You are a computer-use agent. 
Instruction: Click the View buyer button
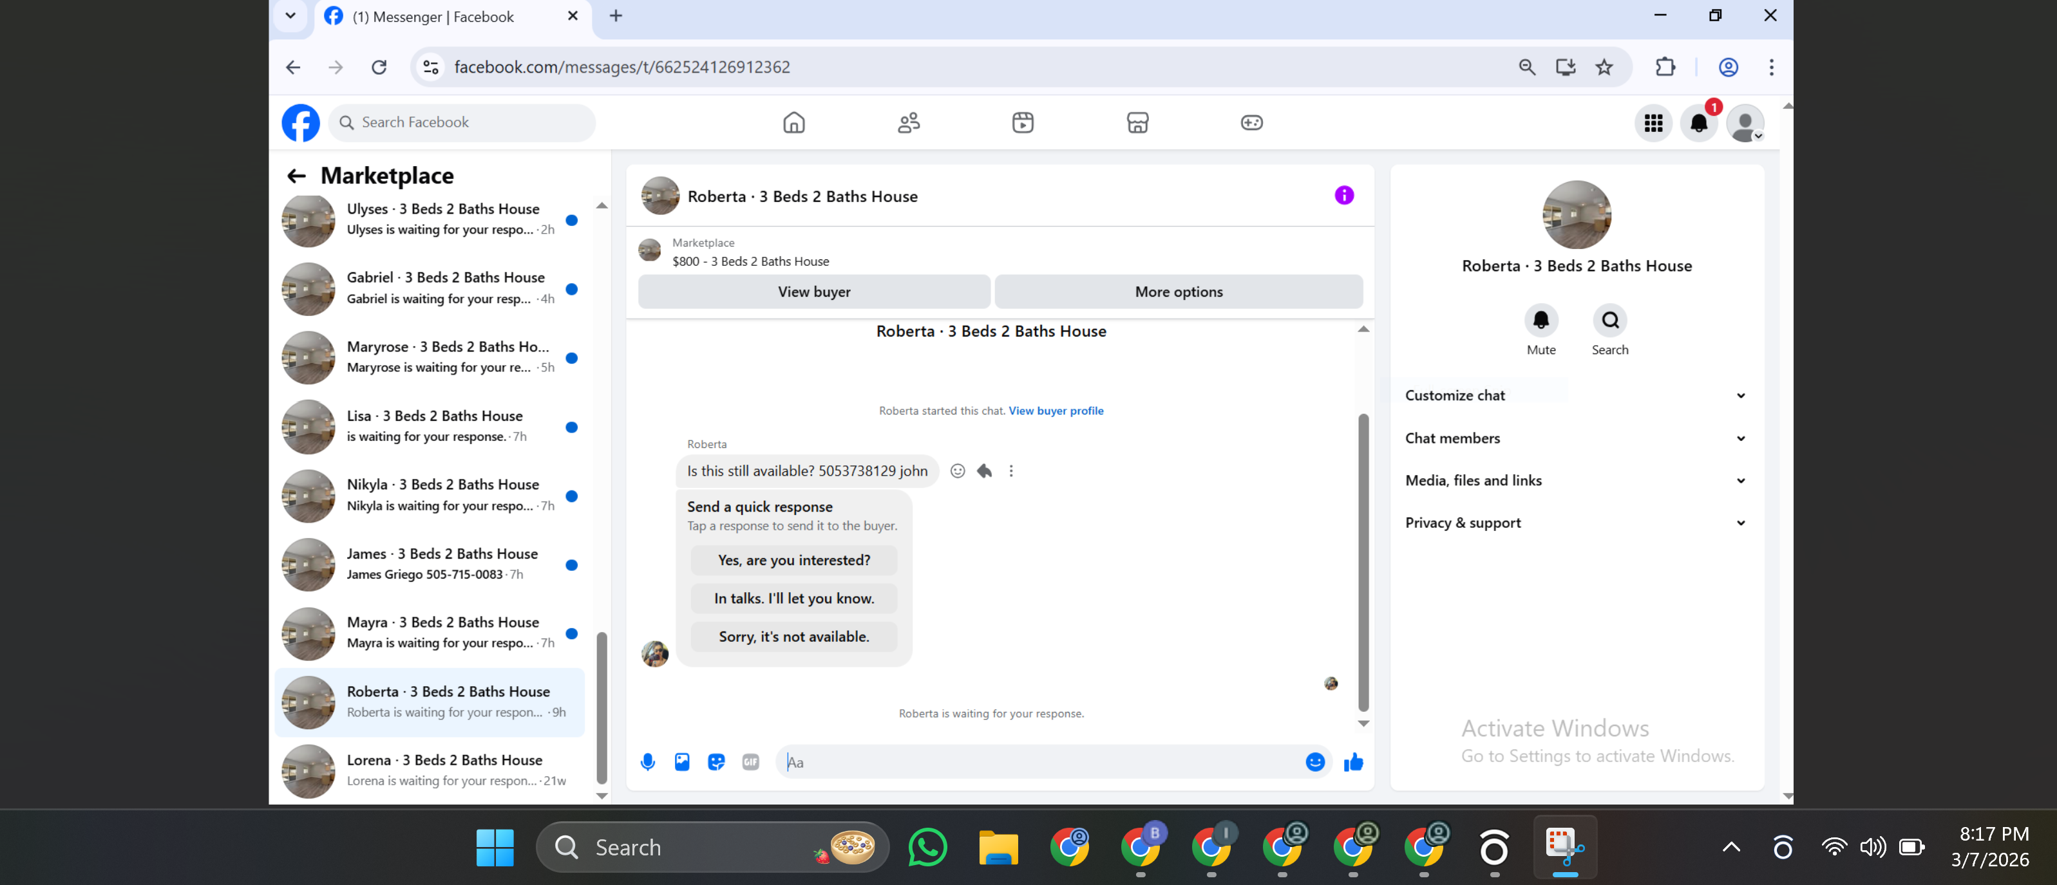coord(815,292)
